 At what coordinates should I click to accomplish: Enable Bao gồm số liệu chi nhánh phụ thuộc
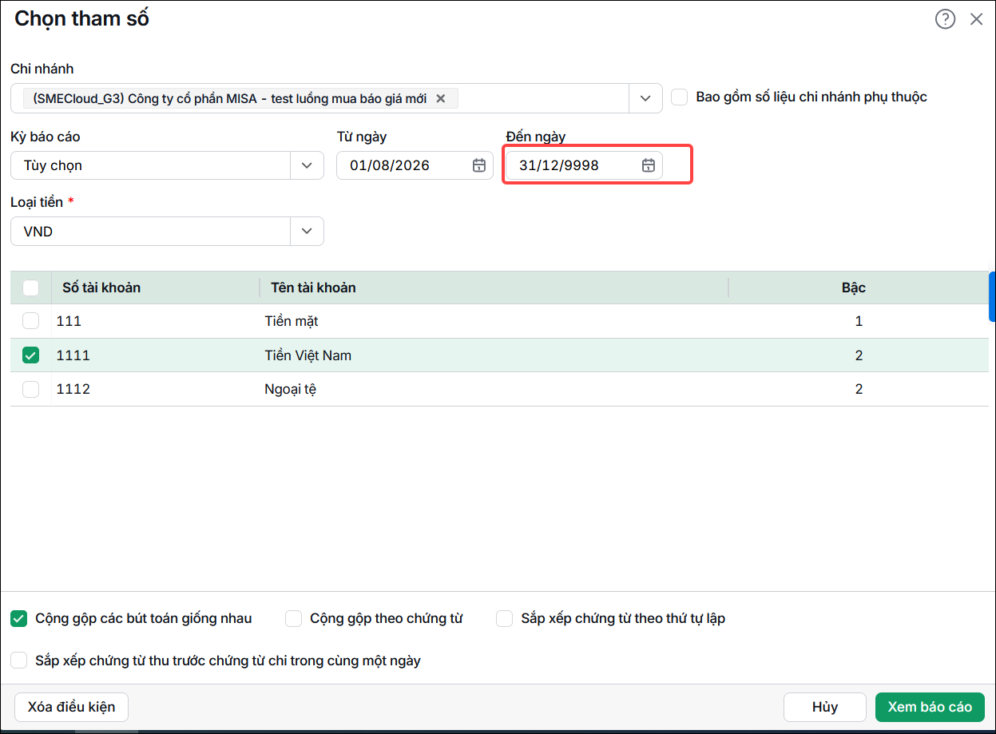pyautogui.click(x=680, y=97)
